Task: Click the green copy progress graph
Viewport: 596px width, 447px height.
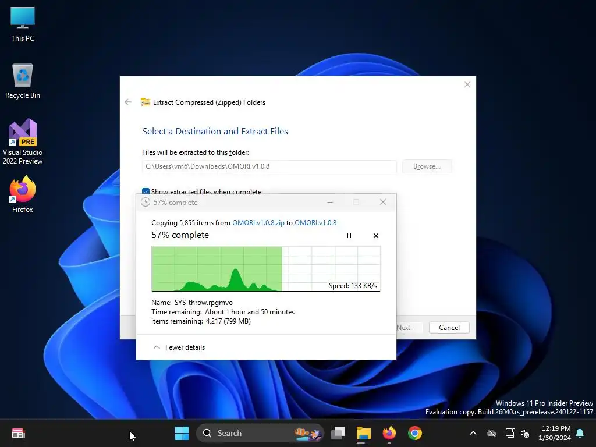Action: [266, 269]
